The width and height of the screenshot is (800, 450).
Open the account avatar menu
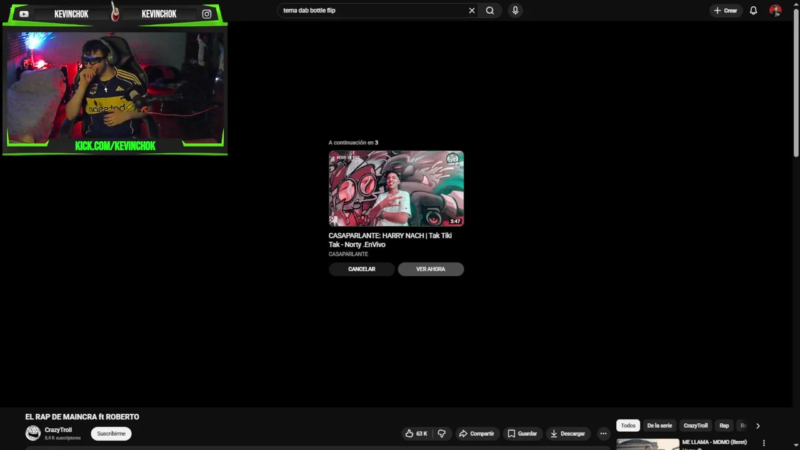(x=775, y=11)
